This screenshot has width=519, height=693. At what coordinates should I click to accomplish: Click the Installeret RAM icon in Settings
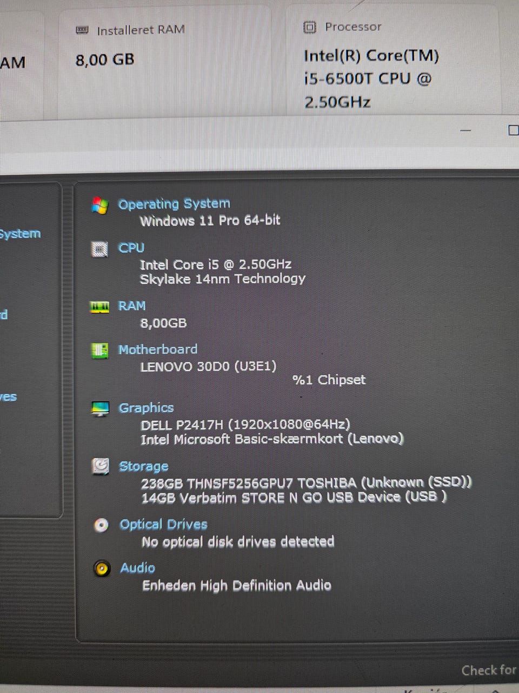pyautogui.click(x=82, y=30)
